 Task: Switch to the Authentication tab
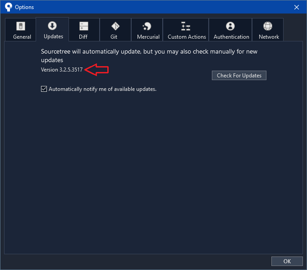[230, 30]
